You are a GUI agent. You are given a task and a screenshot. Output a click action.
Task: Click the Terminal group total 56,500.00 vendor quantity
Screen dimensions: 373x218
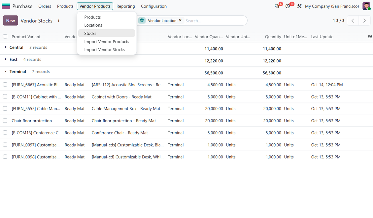[214, 73]
